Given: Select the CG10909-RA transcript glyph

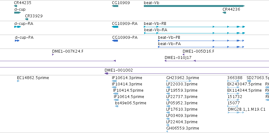Looking at the screenshot, I should [115, 27].
